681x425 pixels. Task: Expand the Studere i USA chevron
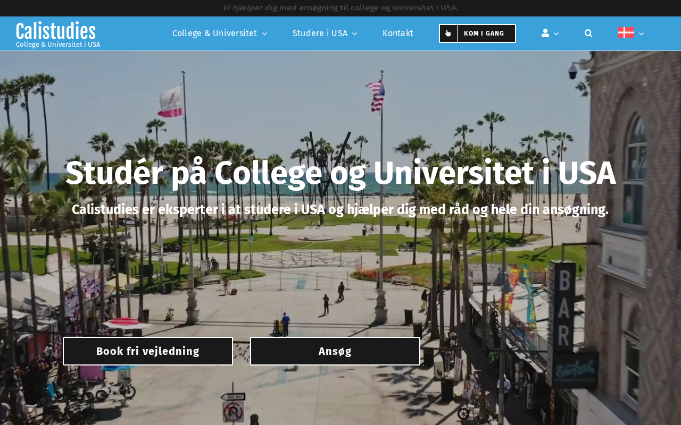click(x=355, y=34)
